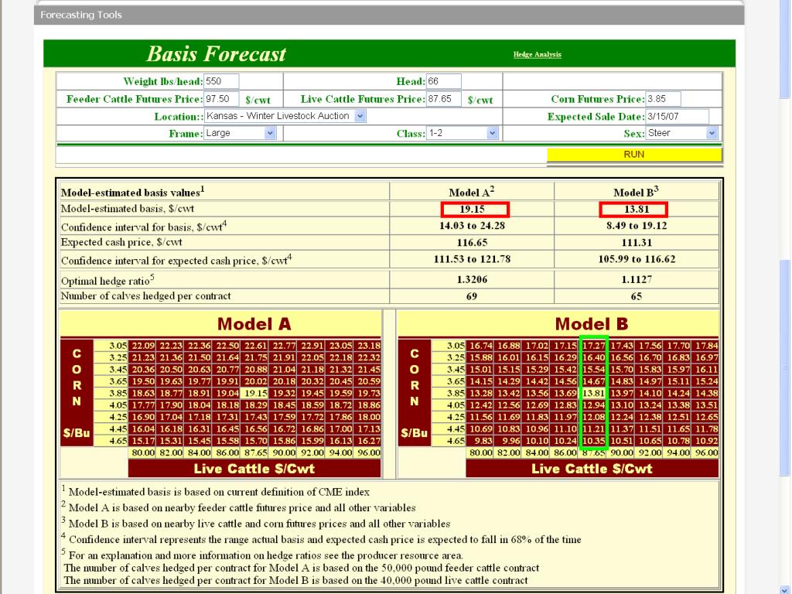Viewport: 792px width, 594px height.
Task: Click the Model A table heading
Action: (x=254, y=324)
